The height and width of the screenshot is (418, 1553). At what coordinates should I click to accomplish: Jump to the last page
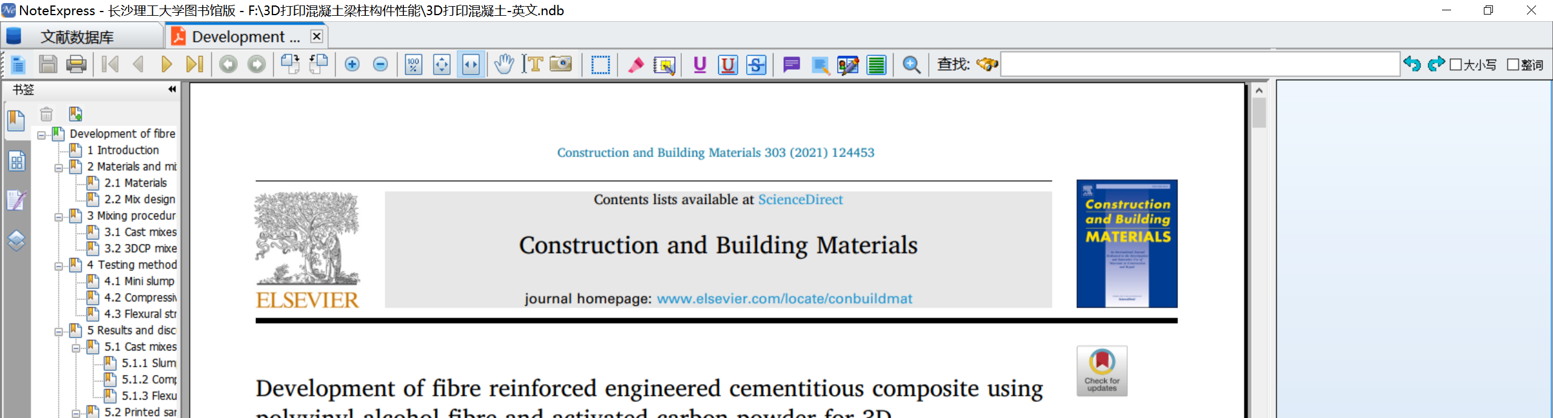point(194,64)
